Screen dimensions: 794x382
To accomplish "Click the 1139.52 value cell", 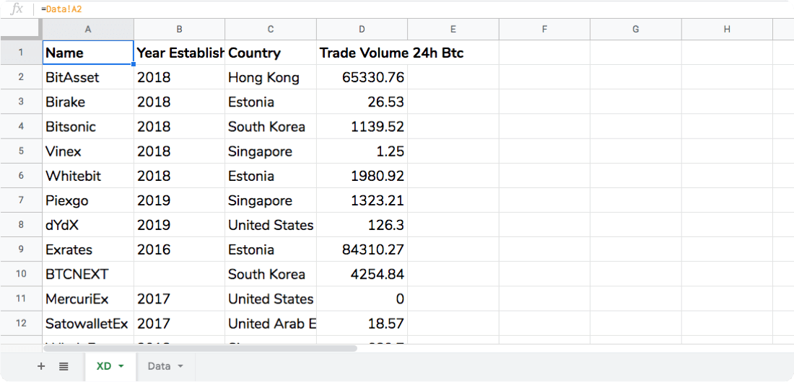I will tap(362, 126).
